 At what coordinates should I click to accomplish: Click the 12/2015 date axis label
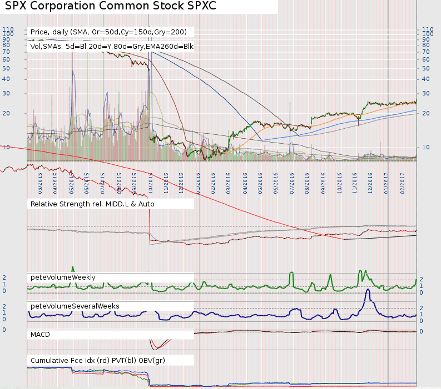coord(181,183)
